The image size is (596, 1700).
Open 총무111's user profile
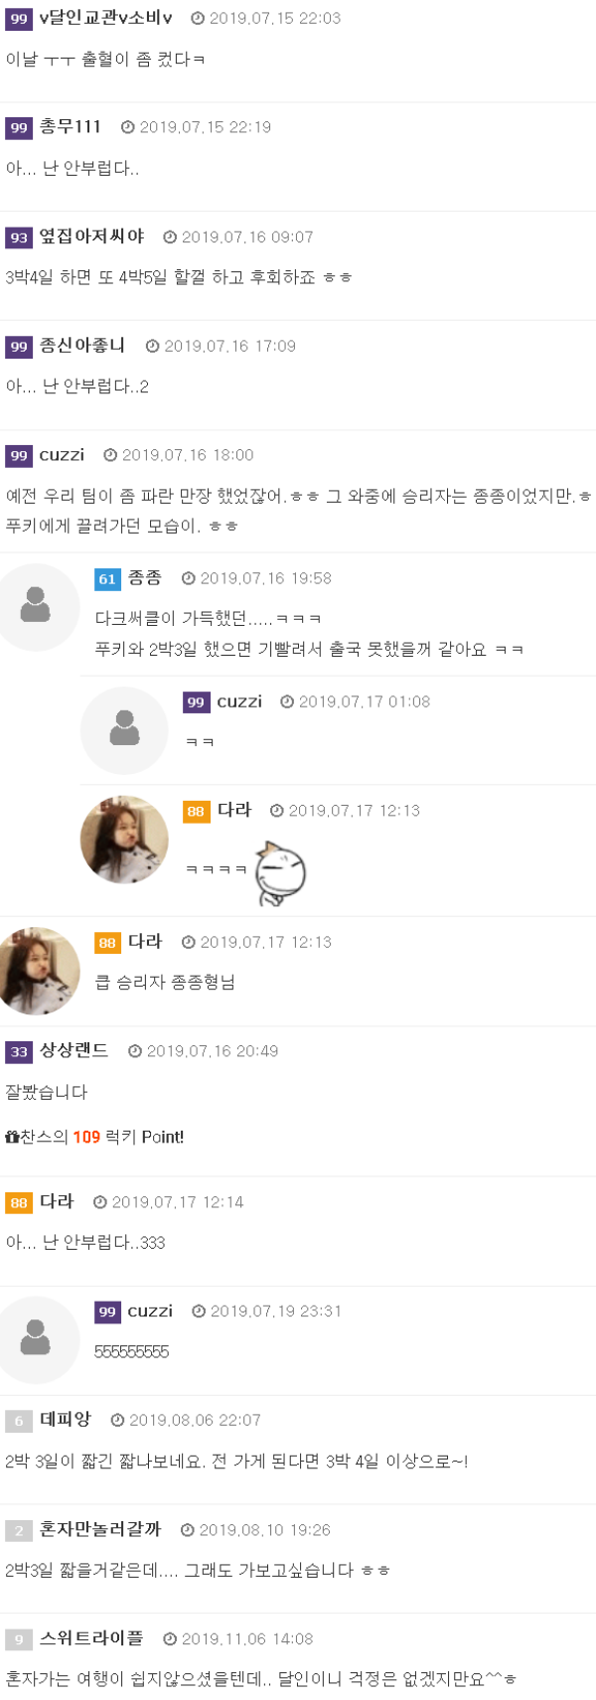pyautogui.click(x=71, y=127)
